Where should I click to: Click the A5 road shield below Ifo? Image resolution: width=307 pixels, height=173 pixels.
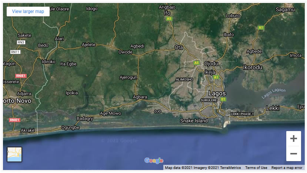click(169, 19)
